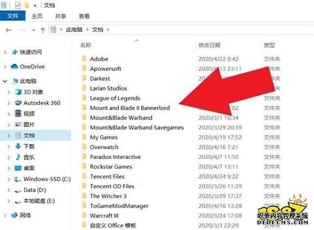Open the customize quick access toolbar dropdown

pyautogui.click(x=35, y=6)
